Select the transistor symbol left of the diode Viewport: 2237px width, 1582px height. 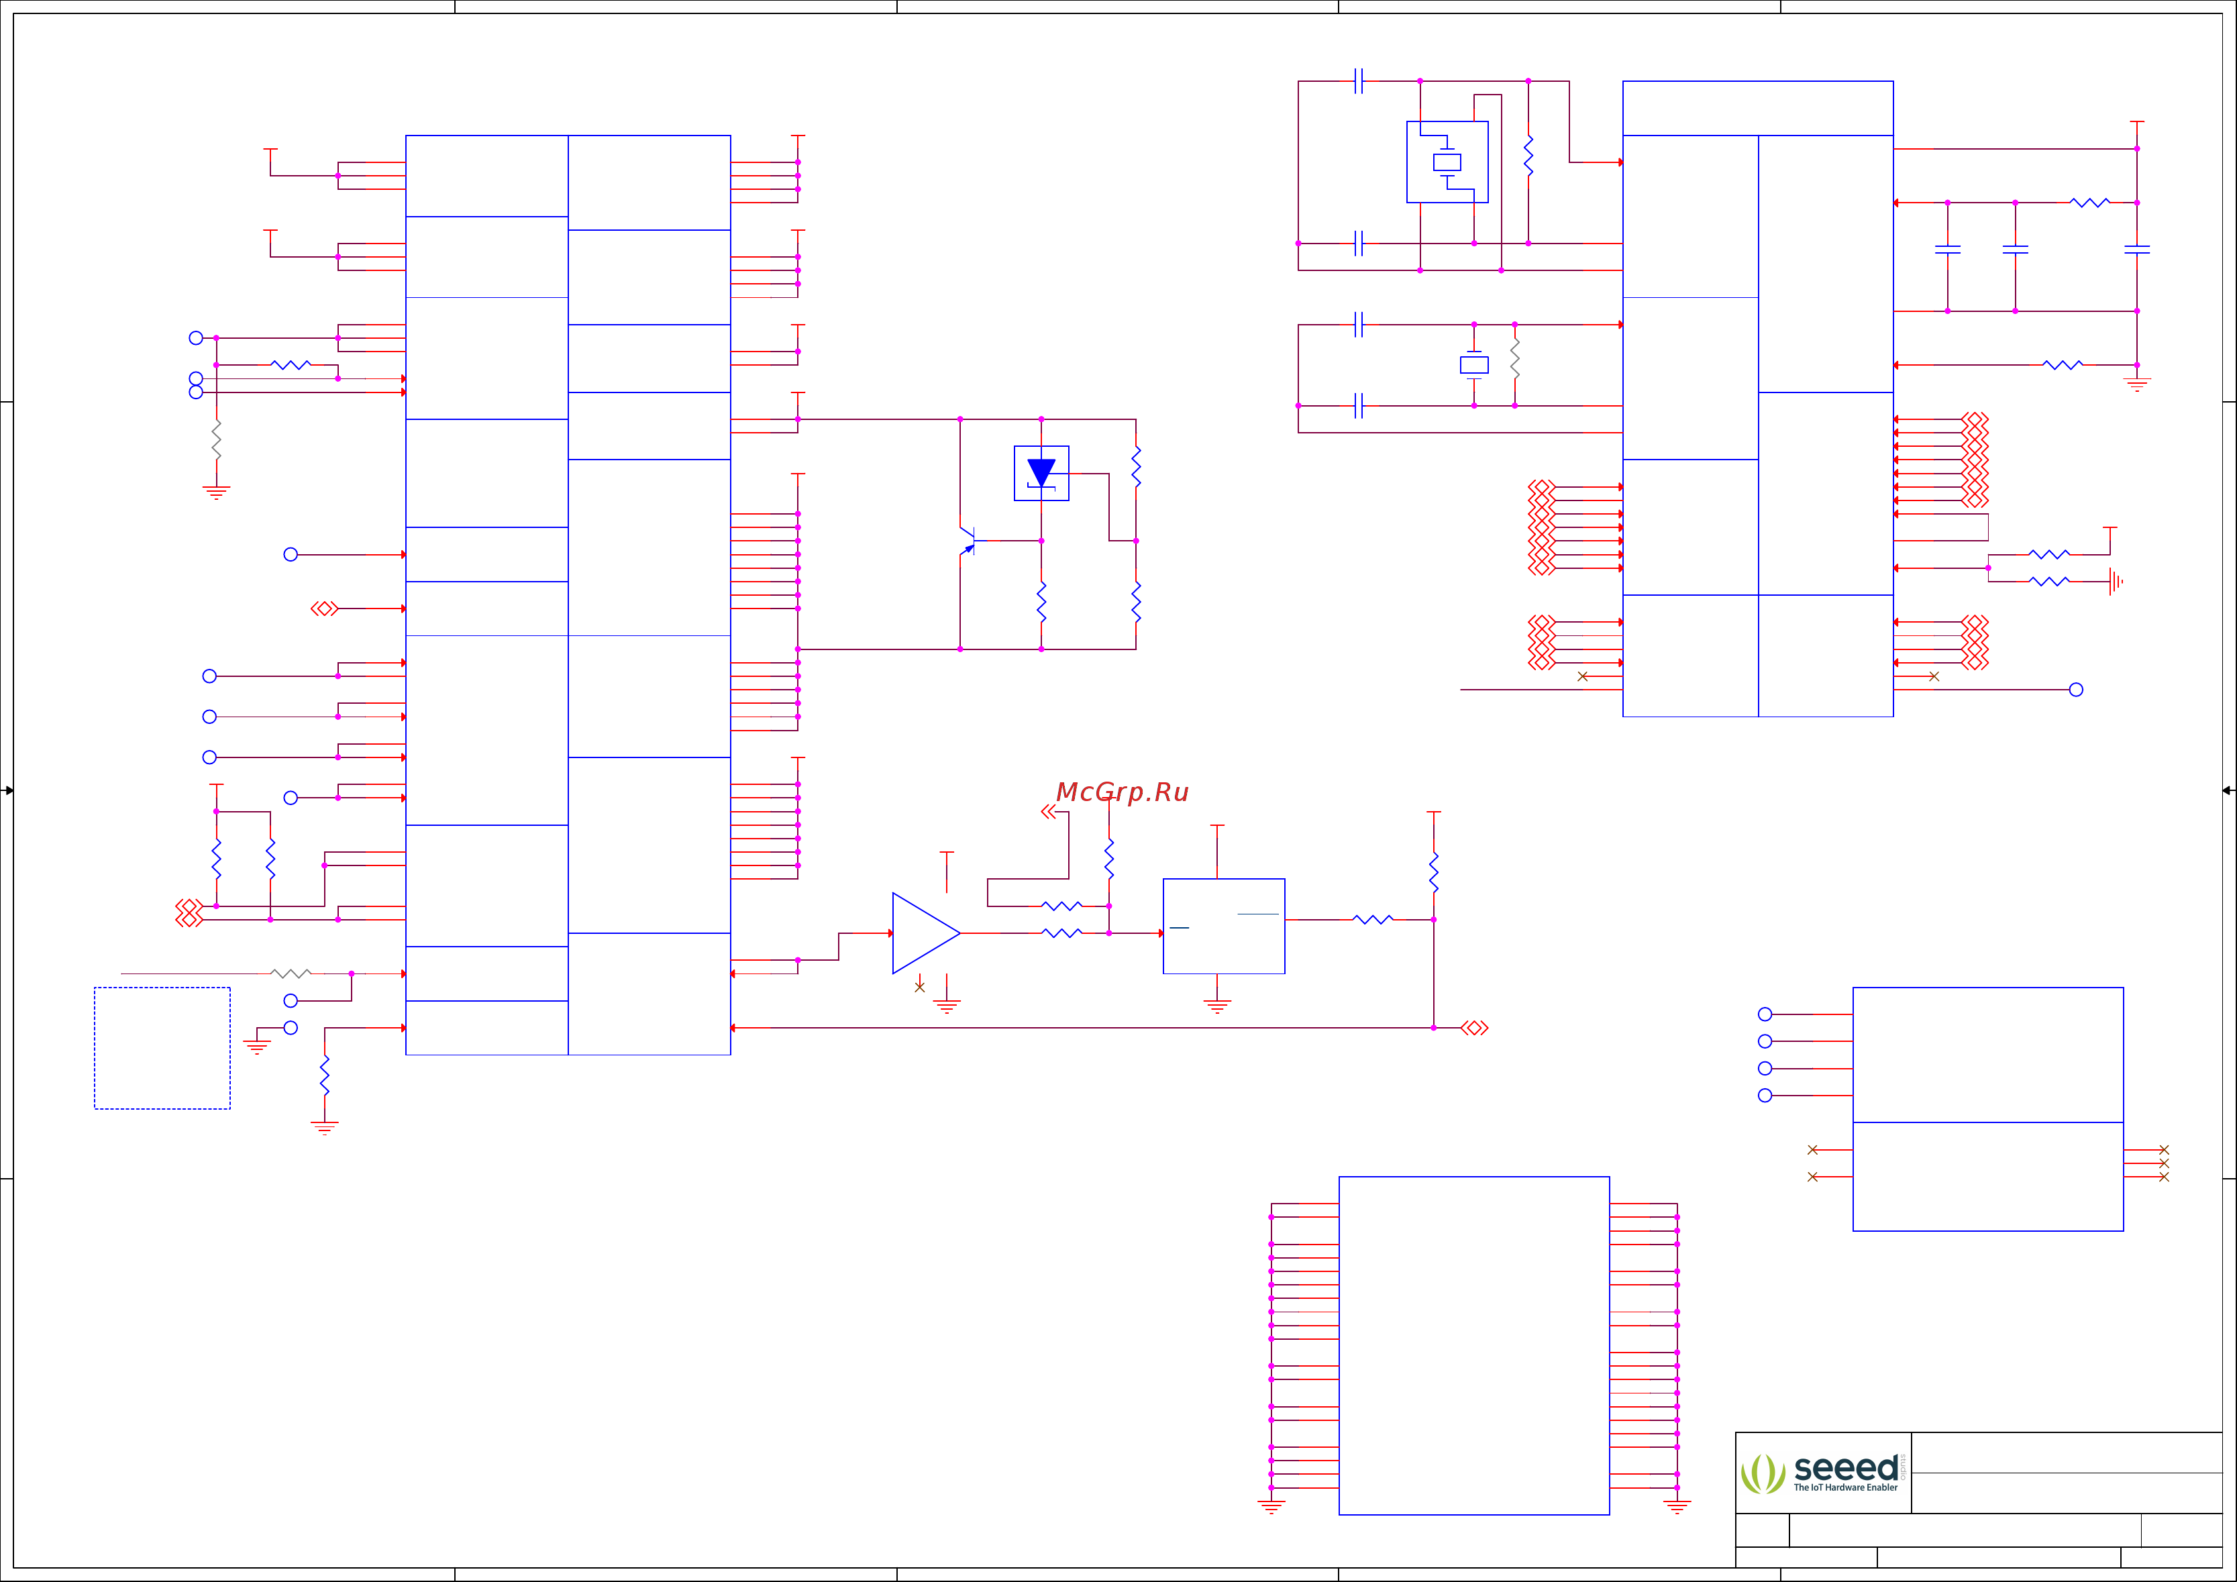click(x=968, y=541)
